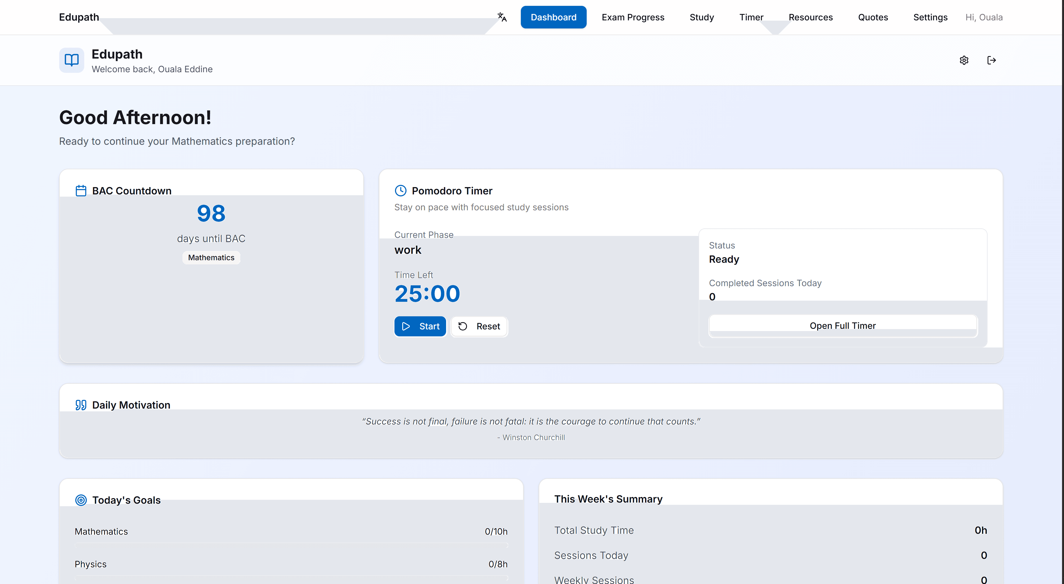Click the reset arrow icon on the Reset button

point(462,326)
